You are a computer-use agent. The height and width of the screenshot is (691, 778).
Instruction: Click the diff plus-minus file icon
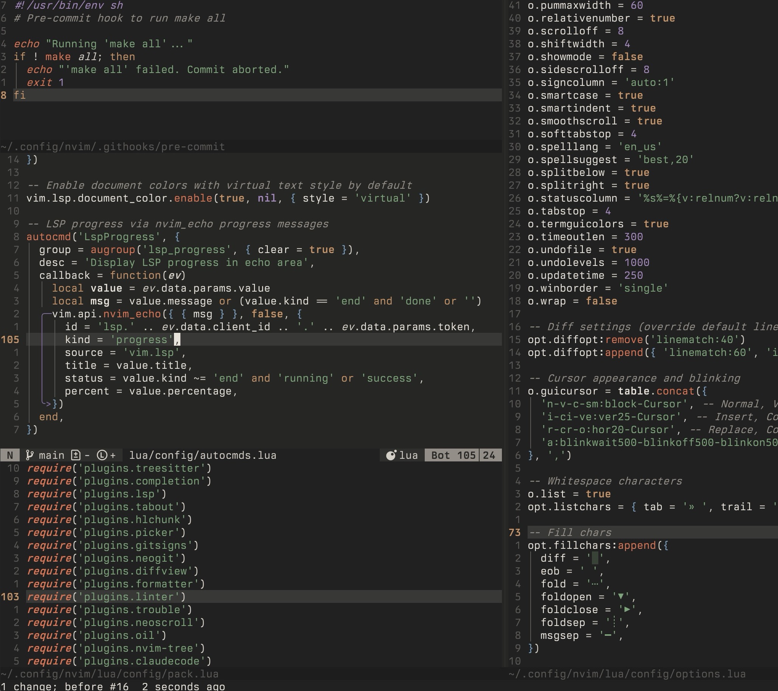(x=75, y=455)
